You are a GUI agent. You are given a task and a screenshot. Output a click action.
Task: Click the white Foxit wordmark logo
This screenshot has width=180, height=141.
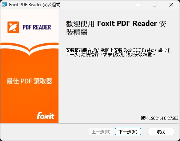point(45,115)
